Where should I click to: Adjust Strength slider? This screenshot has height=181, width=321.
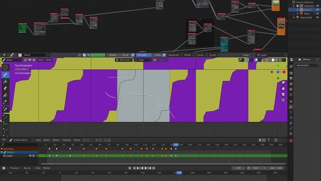pos(149,55)
